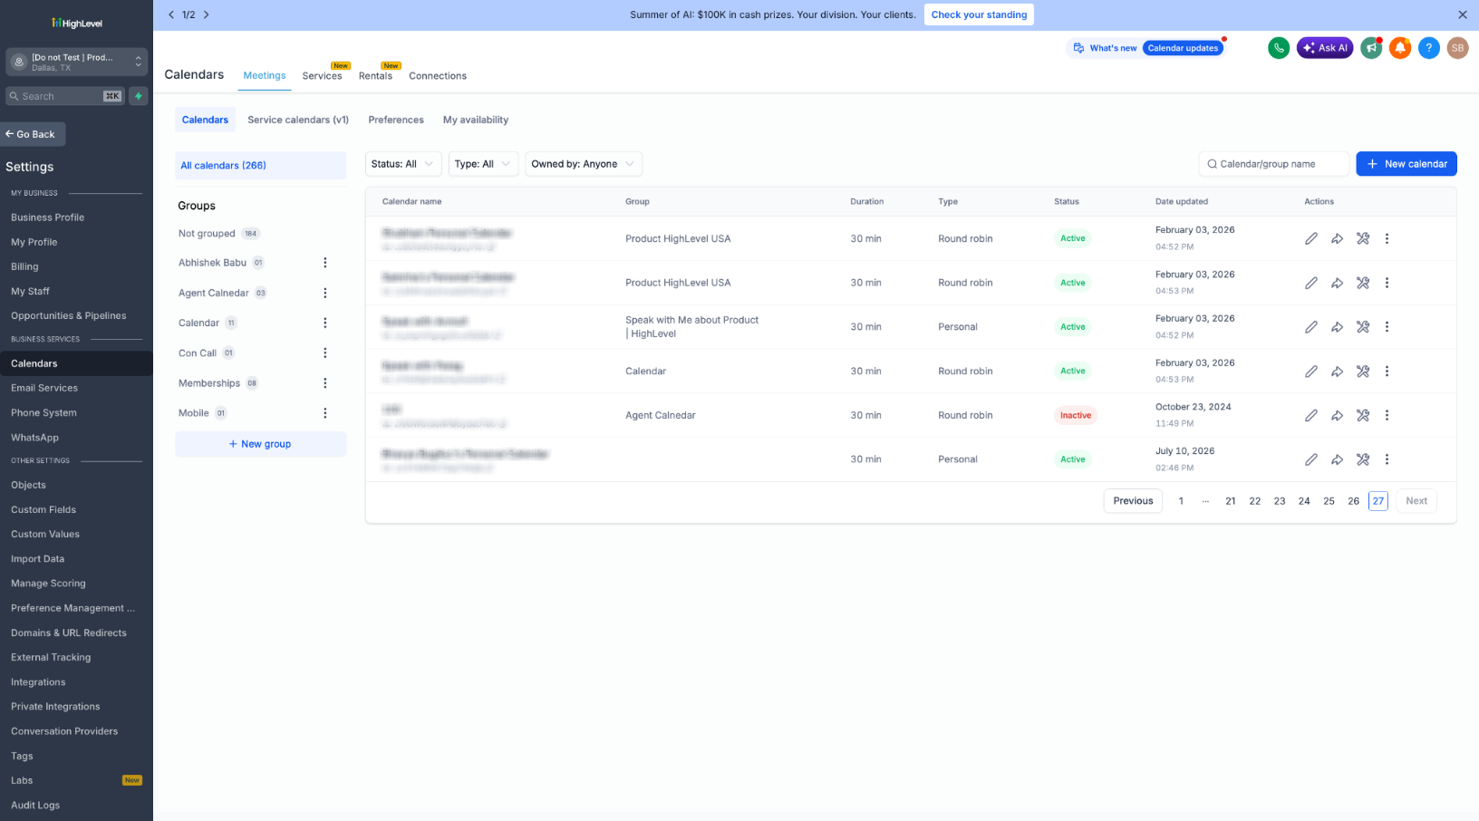Click the New group button
The image size is (1479, 821).
[260, 444]
